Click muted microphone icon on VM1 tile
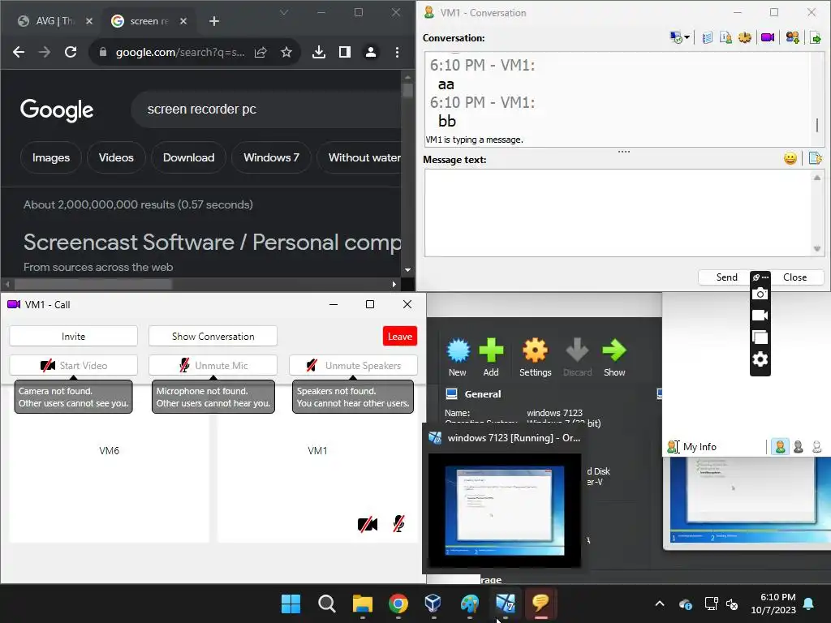The width and height of the screenshot is (831, 623). tap(398, 524)
